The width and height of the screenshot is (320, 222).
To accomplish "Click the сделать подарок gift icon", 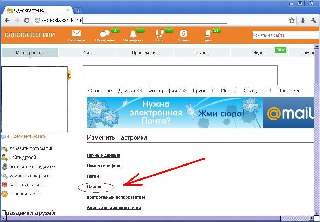I will pos(5,185).
